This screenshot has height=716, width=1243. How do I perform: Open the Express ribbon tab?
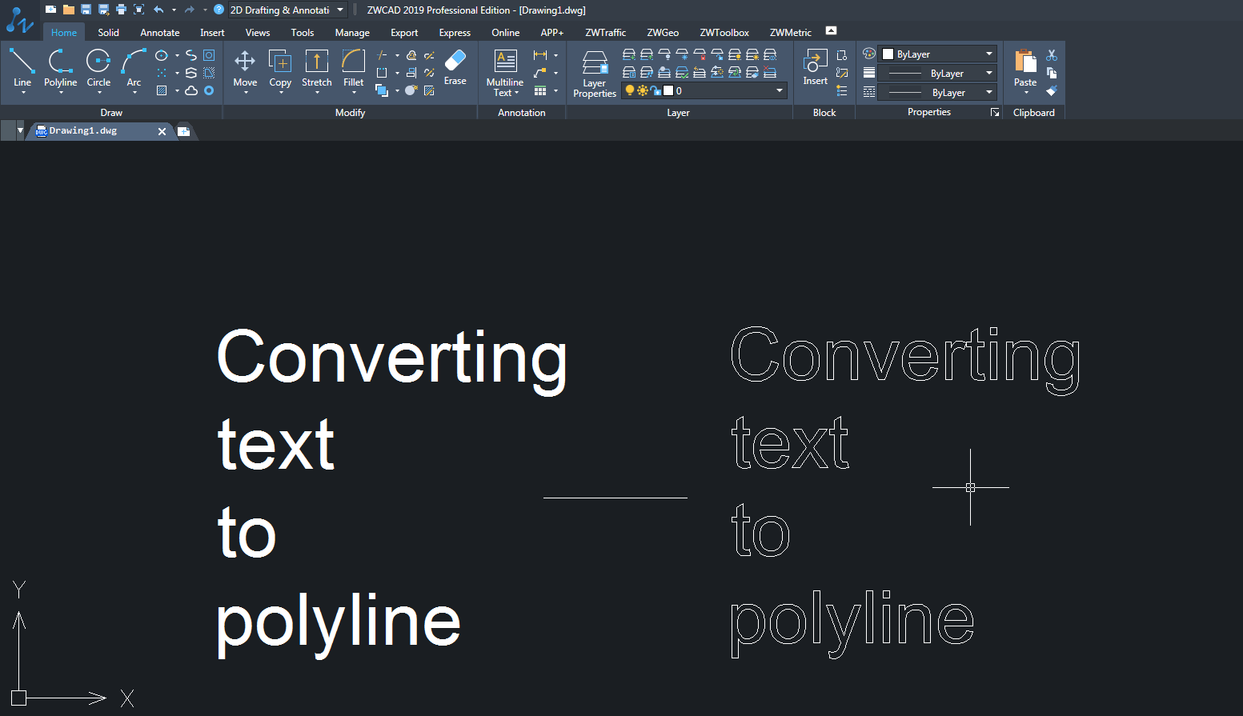click(x=455, y=33)
